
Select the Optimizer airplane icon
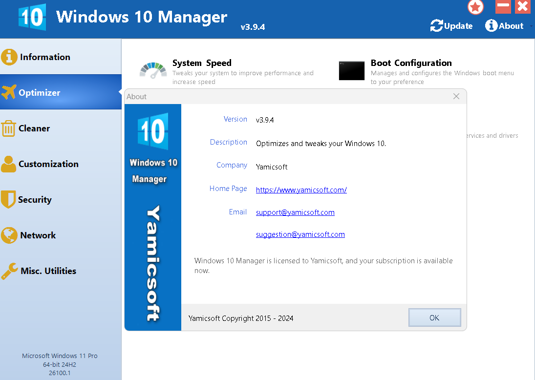coord(9,92)
